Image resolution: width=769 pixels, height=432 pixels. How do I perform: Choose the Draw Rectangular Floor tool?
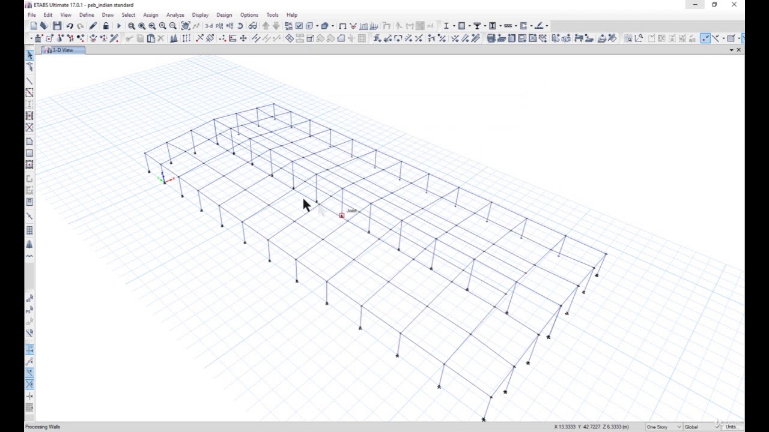[x=29, y=153]
